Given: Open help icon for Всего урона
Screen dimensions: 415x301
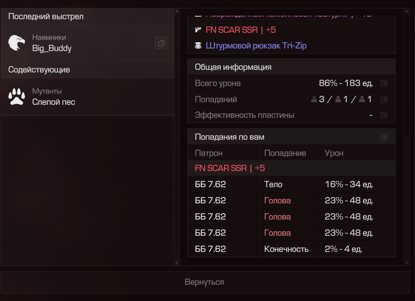Looking at the screenshot, I should pos(384,83).
